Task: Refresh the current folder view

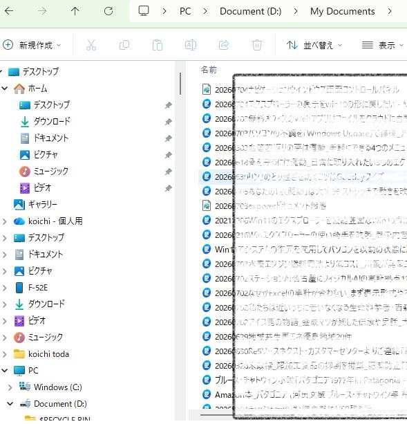Action: pyautogui.click(x=108, y=11)
